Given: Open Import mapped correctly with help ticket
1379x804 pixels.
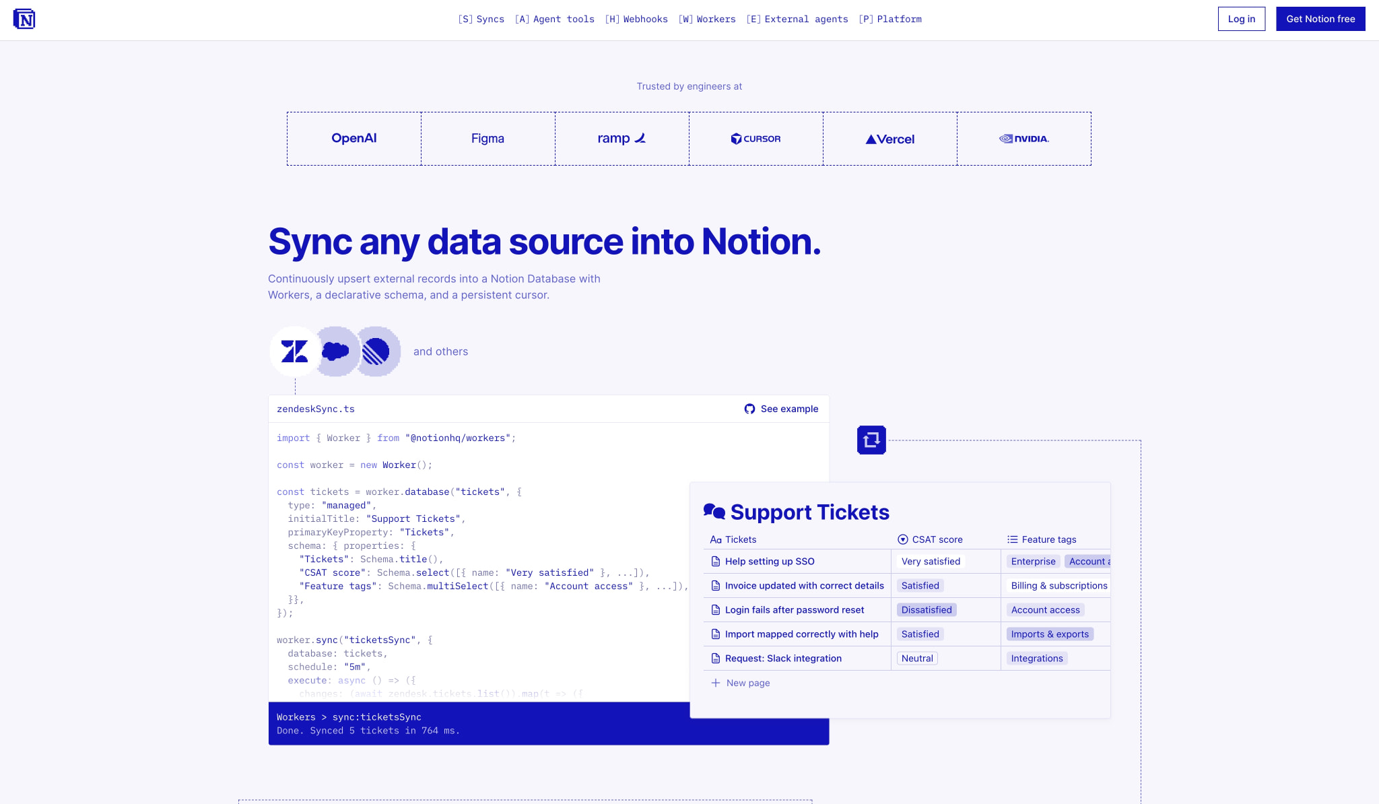Looking at the screenshot, I should click(x=801, y=634).
